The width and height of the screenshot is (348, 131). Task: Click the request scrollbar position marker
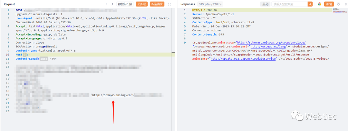click(173, 53)
